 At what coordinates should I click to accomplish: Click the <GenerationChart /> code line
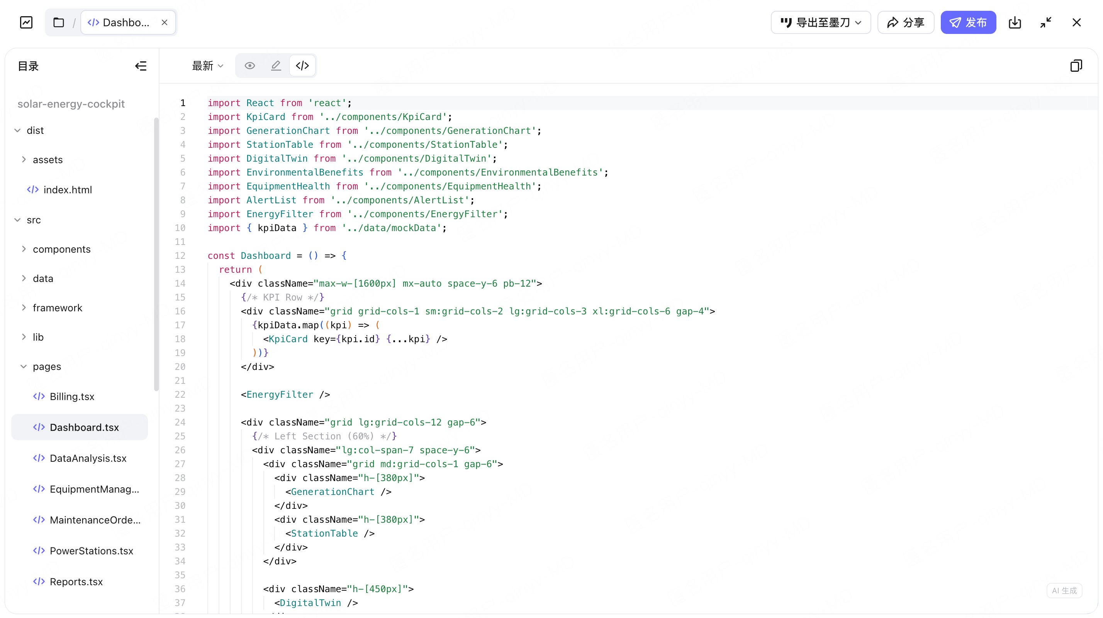point(338,492)
